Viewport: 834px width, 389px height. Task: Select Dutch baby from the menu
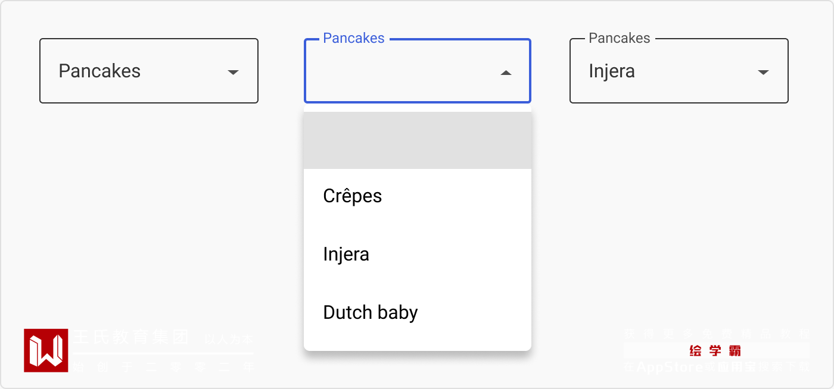coord(371,313)
